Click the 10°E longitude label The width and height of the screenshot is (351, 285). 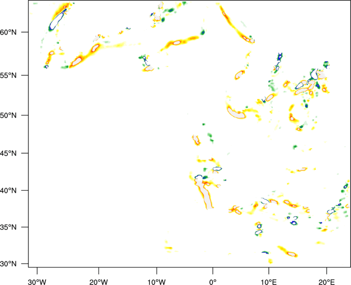point(269,282)
